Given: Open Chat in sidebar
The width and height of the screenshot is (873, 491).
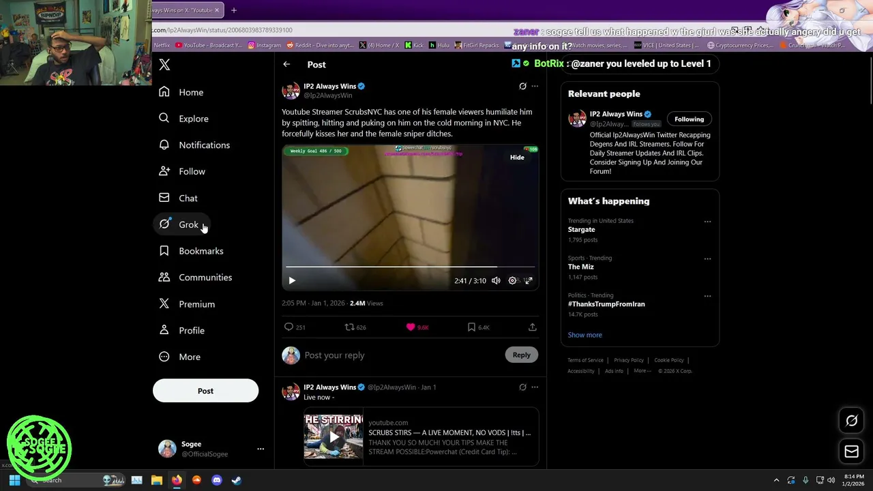Looking at the screenshot, I should pyautogui.click(x=179, y=198).
